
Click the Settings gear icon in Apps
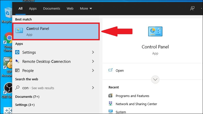pos(17,52)
